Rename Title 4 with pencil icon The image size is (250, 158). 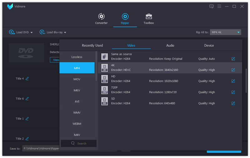coord(27,79)
